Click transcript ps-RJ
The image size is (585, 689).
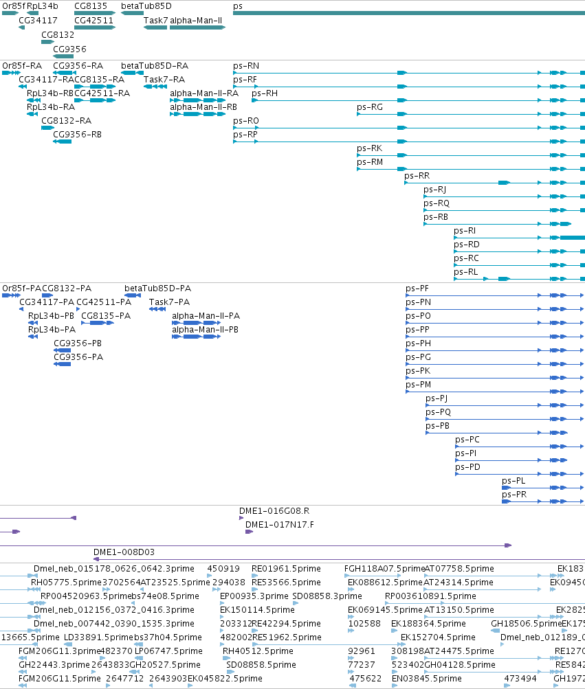tap(434, 190)
